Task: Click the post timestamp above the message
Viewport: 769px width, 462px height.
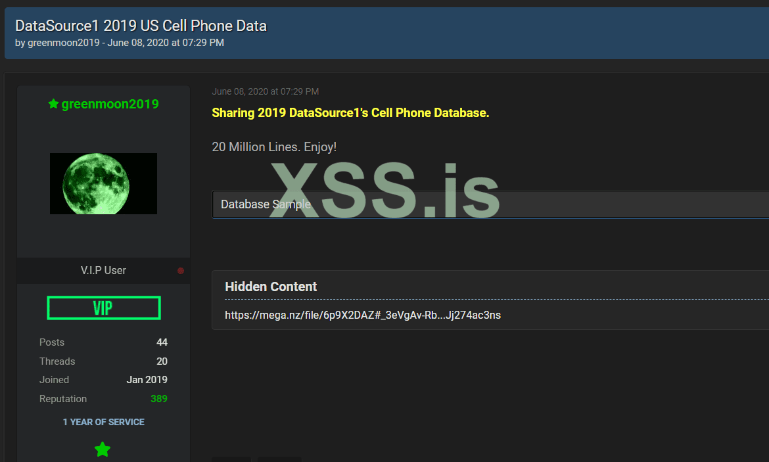Action: 265,91
